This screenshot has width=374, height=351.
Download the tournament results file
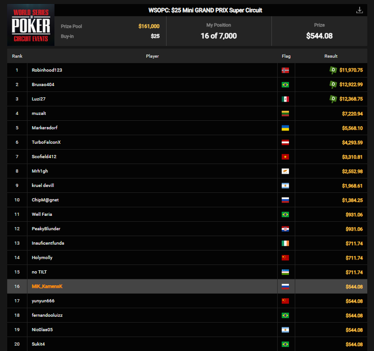tap(360, 10)
